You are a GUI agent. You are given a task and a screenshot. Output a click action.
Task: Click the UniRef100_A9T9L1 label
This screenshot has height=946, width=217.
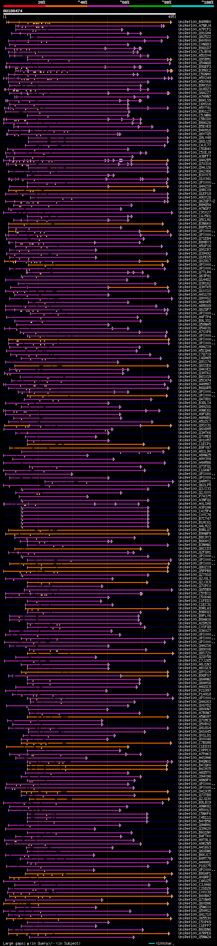click(x=195, y=839)
